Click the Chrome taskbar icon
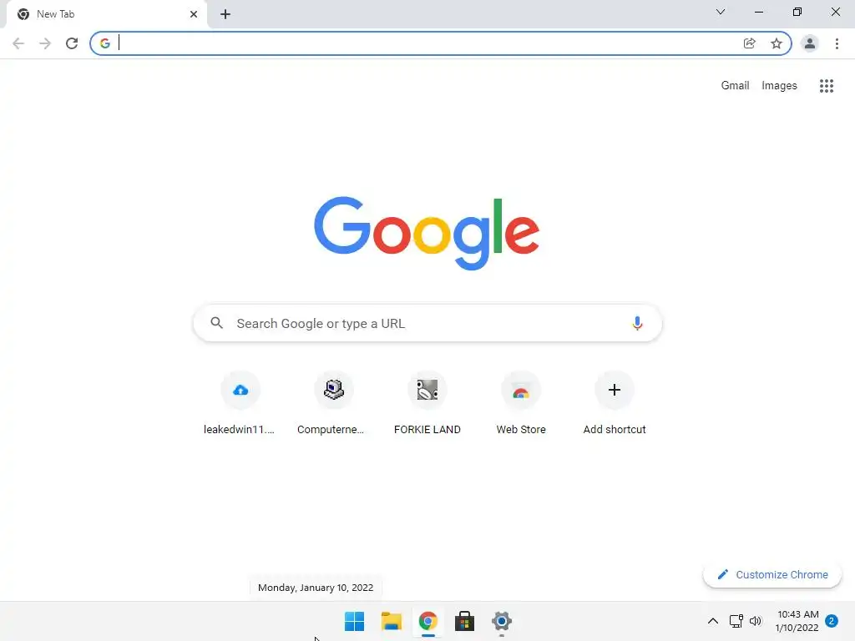This screenshot has height=641, width=855. [428, 621]
